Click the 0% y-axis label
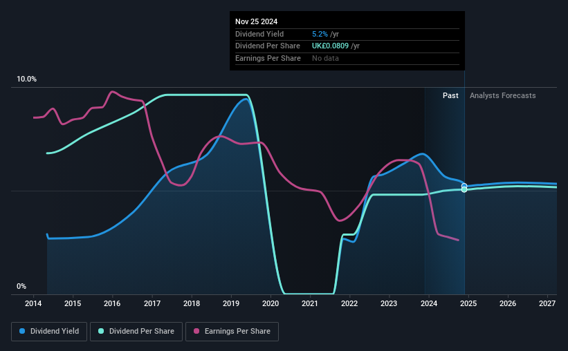568x351 pixels. click(x=21, y=286)
